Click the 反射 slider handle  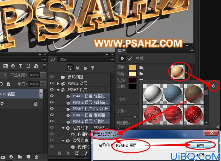tap(135, 117)
